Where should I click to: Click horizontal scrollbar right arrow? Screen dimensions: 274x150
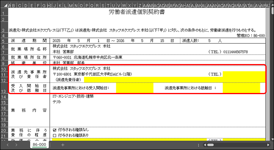pyautogui.click(x=268, y=145)
